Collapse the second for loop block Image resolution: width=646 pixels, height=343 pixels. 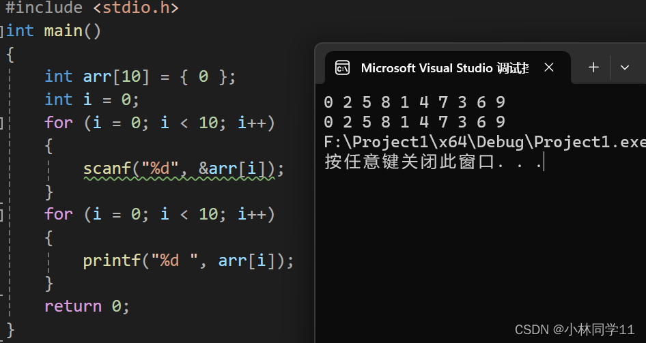pos(1,214)
